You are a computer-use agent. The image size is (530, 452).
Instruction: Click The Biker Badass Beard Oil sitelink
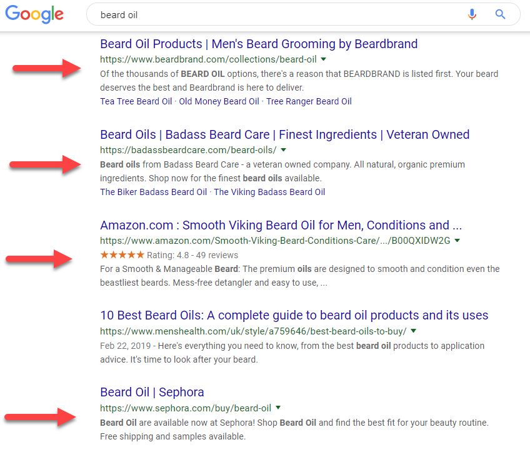(x=151, y=192)
